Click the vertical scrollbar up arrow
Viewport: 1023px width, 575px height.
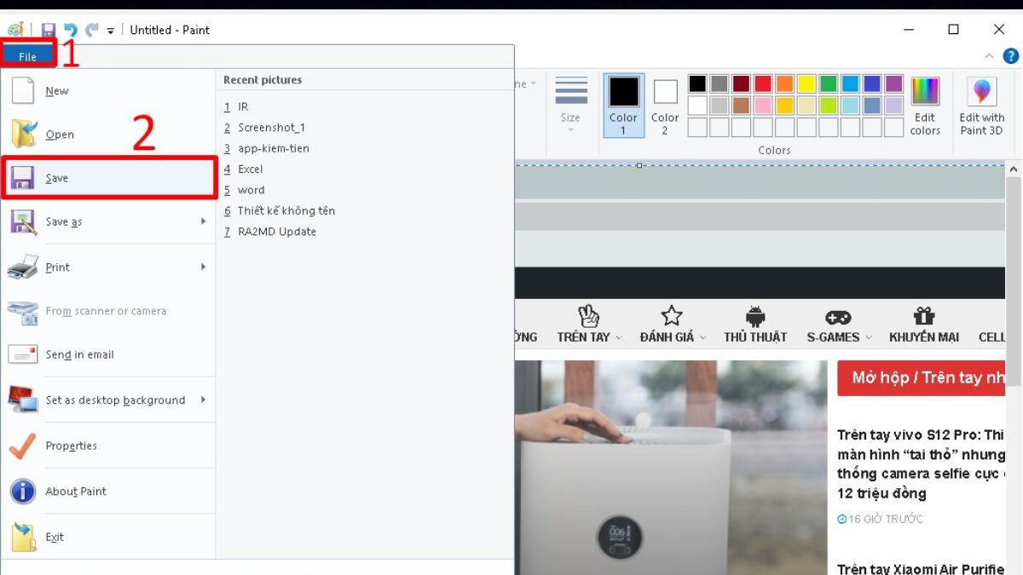point(1014,170)
